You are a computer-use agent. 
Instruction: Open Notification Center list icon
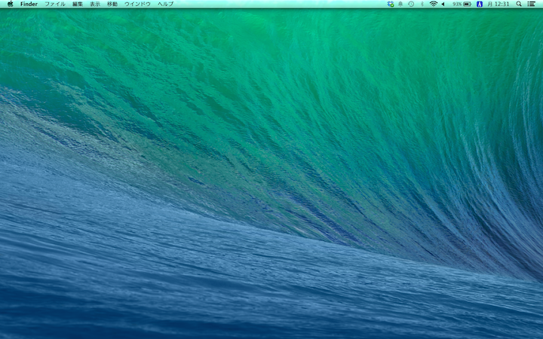tap(531, 4)
